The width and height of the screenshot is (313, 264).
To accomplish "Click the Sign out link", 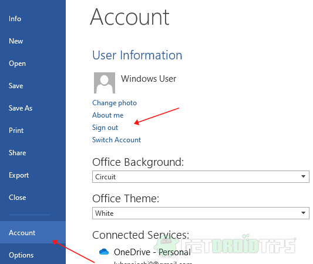I will tap(105, 128).
